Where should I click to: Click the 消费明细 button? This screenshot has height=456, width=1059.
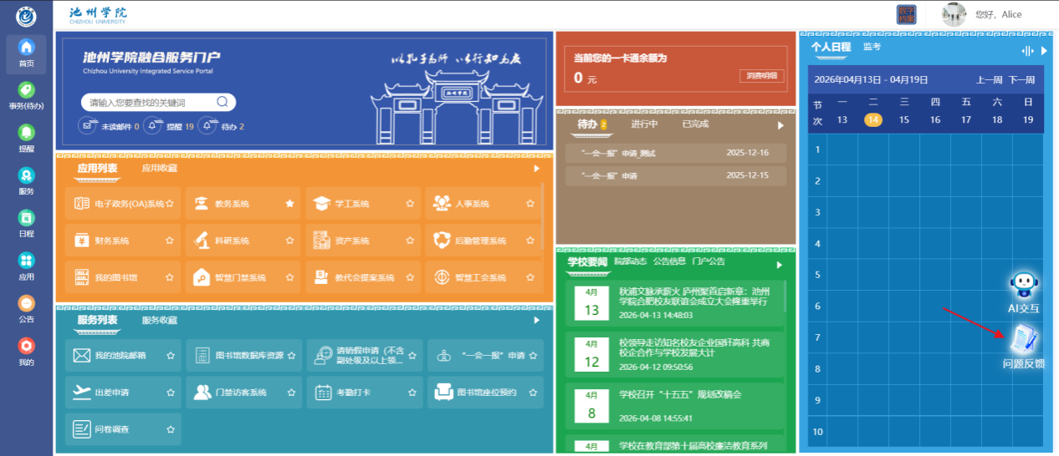[762, 76]
